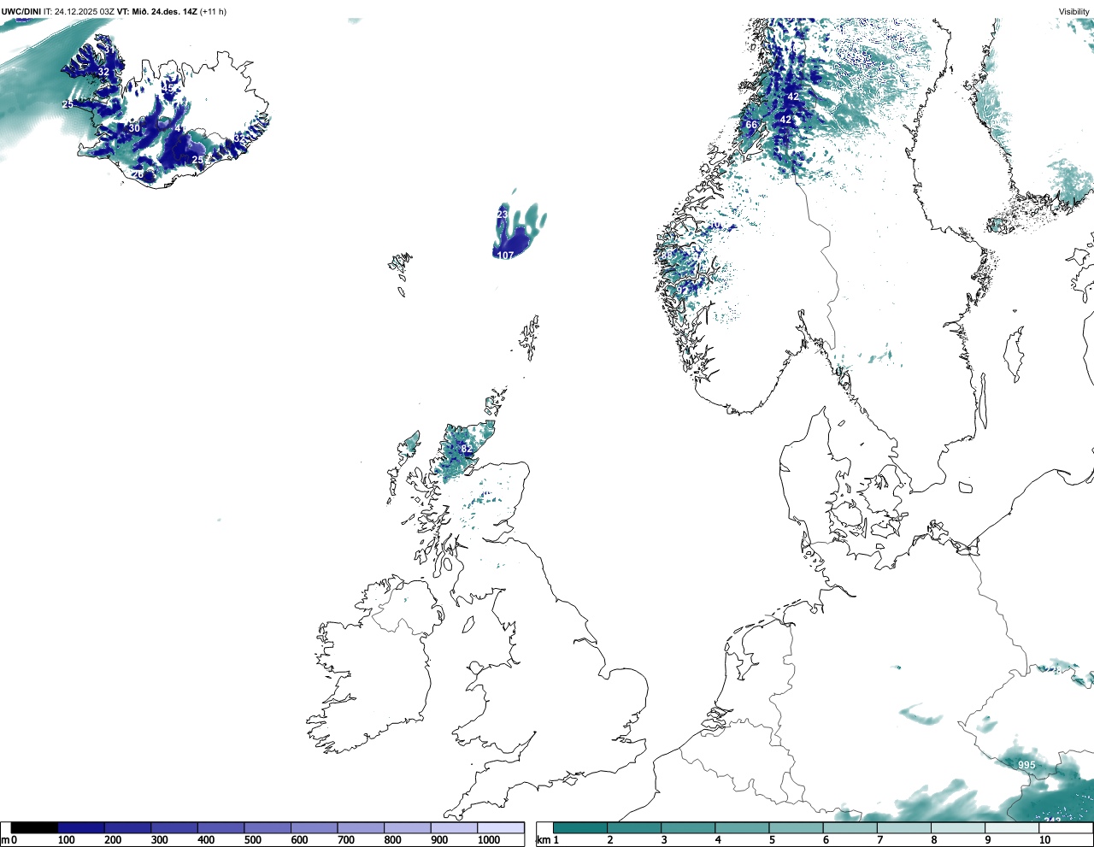Click the 2–3 km legend swatch
The image size is (1094, 847).
(x=634, y=827)
